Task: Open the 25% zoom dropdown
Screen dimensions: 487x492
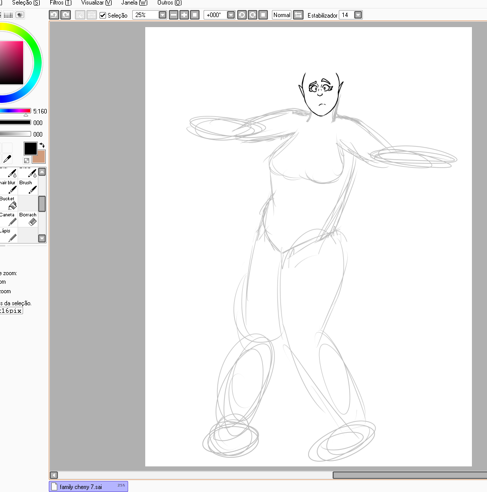Action: (x=162, y=15)
